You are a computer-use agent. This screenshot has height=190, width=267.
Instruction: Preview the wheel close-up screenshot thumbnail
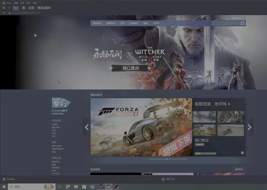[x=230, y=117]
